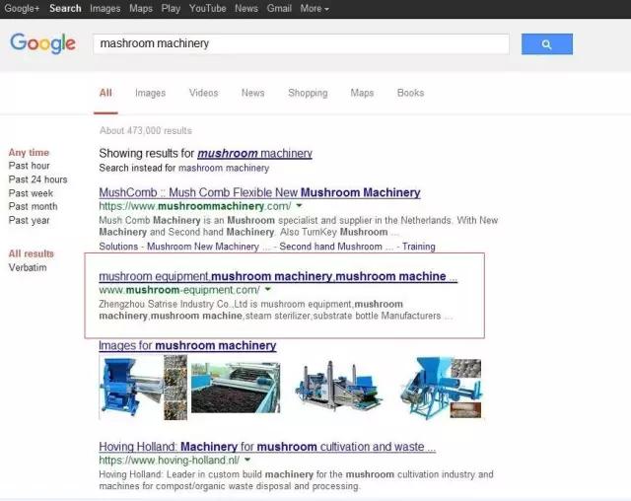
Task: Click the search query input field
Action: coord(301,44)
